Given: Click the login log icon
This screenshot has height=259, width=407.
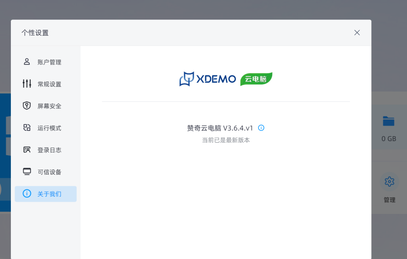Looking at the screenshot, I should point(27,150).
